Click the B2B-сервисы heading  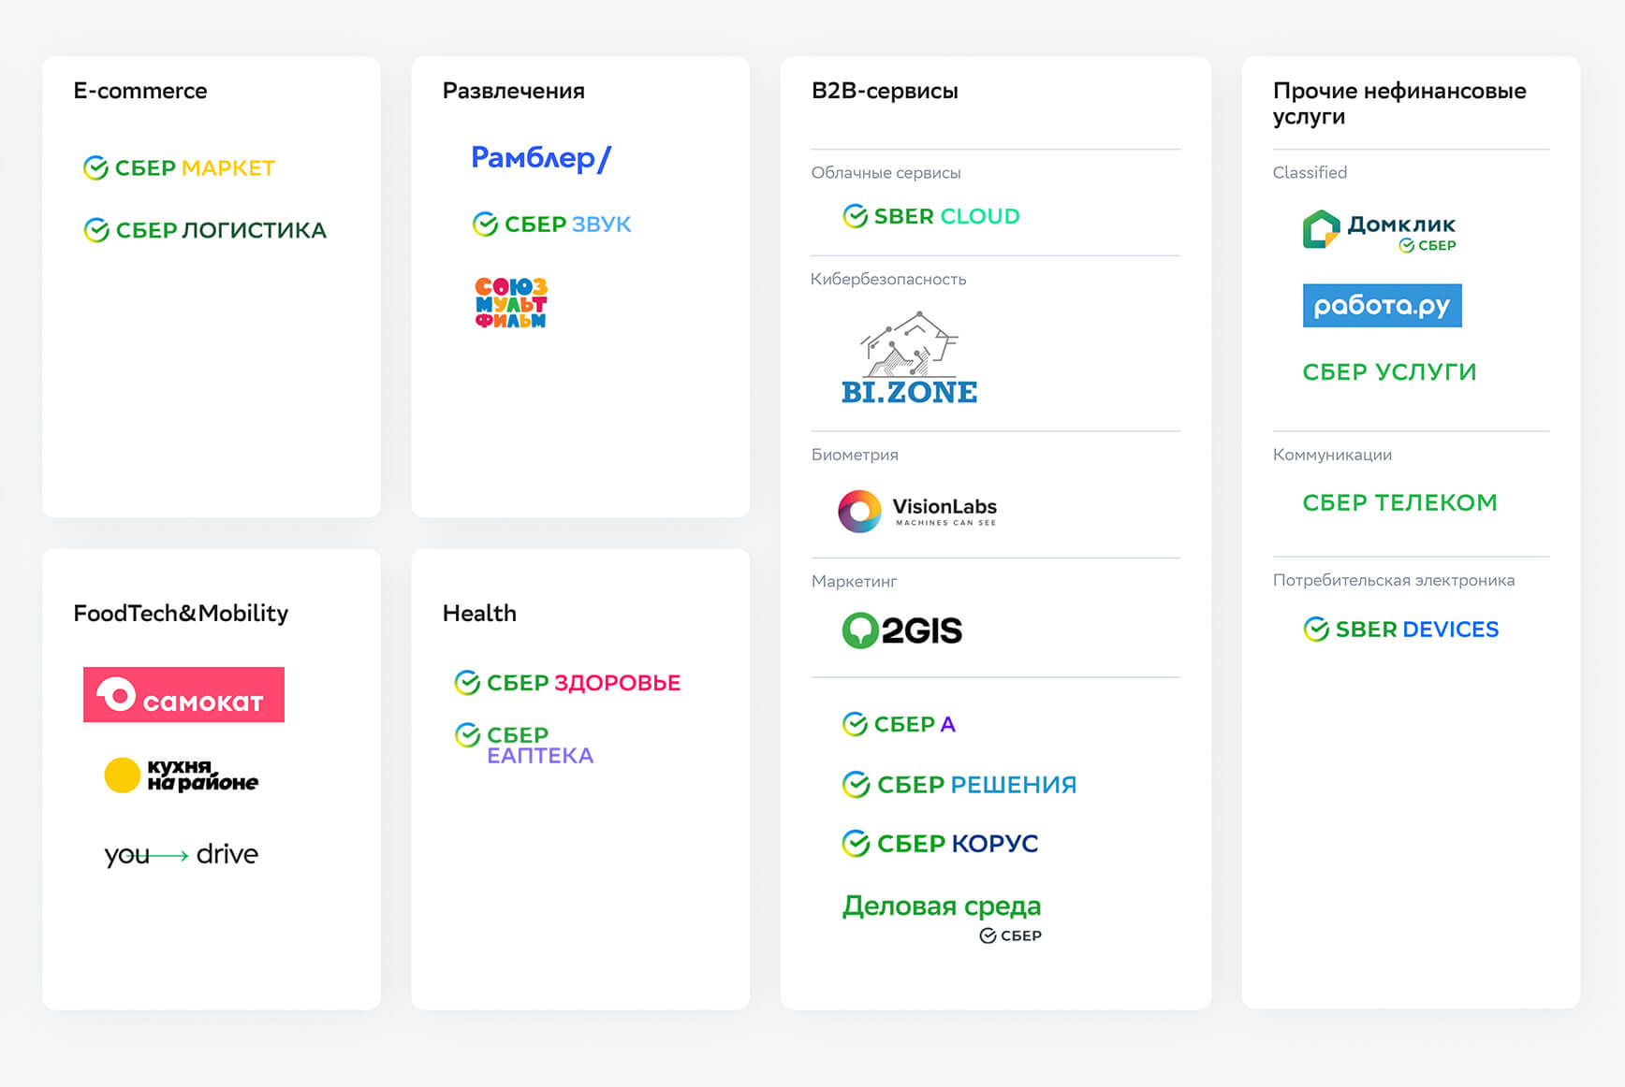point(885,91)
